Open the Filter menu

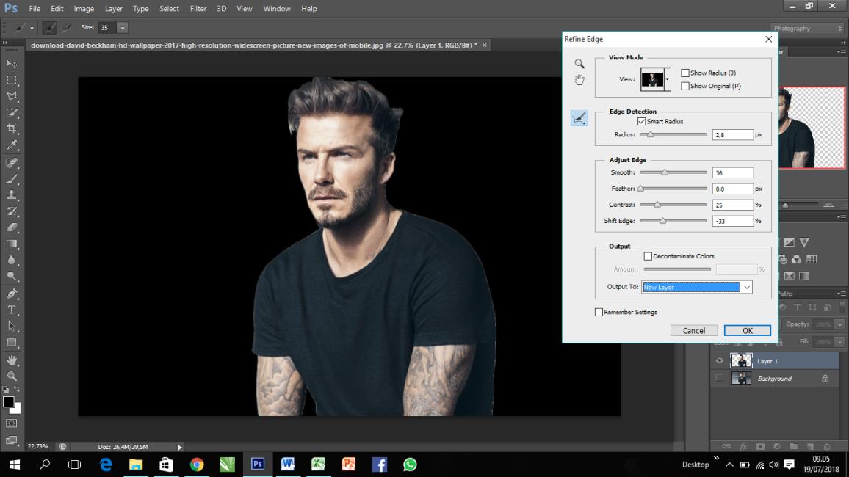click(x=198, y=9)
